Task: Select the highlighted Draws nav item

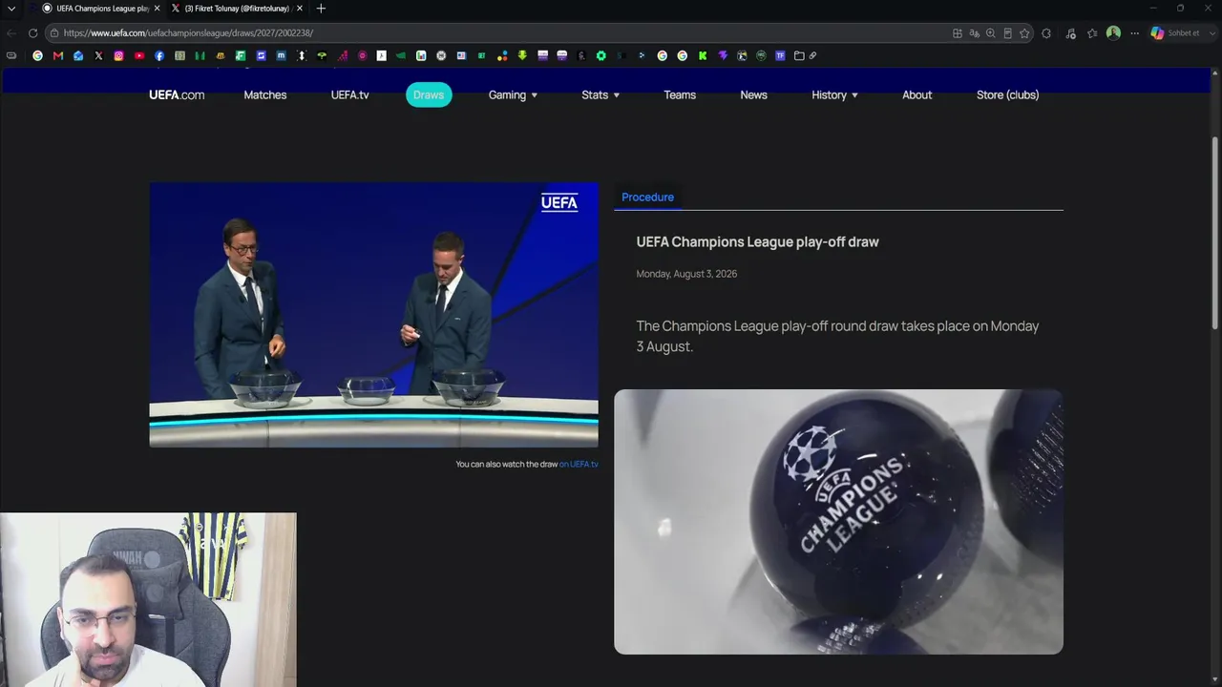Action: point(429,94)
